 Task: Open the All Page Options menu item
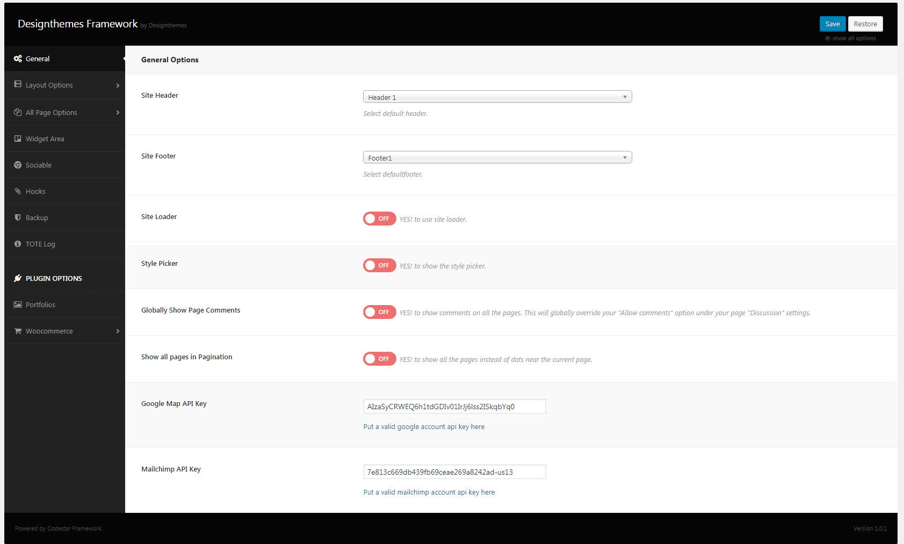tap(64, 112)
